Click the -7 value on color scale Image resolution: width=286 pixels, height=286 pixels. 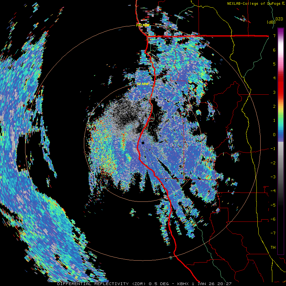coord(273,233)
